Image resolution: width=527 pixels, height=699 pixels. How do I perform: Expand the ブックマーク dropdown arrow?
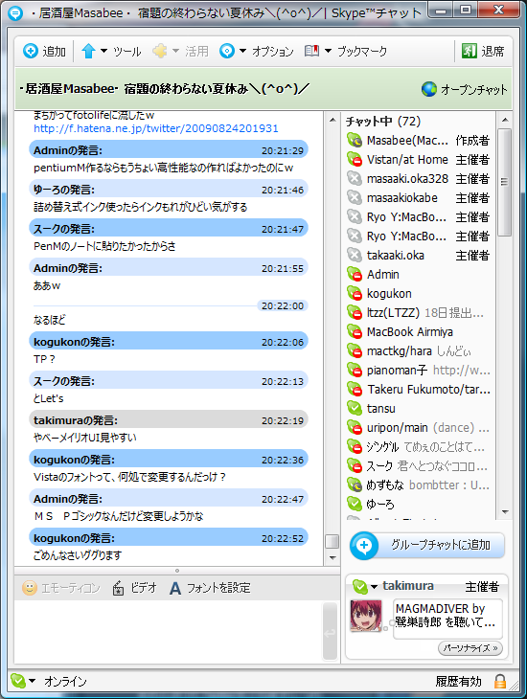click(328, 51)
